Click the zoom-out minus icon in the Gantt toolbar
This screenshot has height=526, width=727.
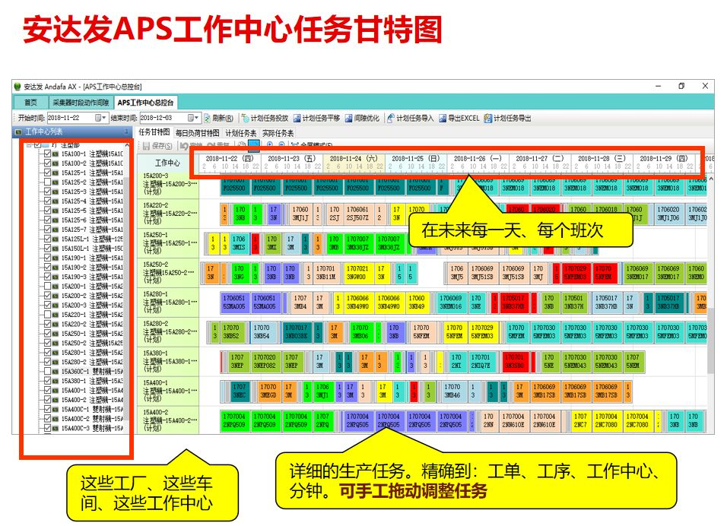(x=281, y=145)
